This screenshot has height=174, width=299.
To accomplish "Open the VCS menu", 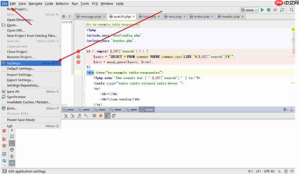I will click(x=95, y=4).
